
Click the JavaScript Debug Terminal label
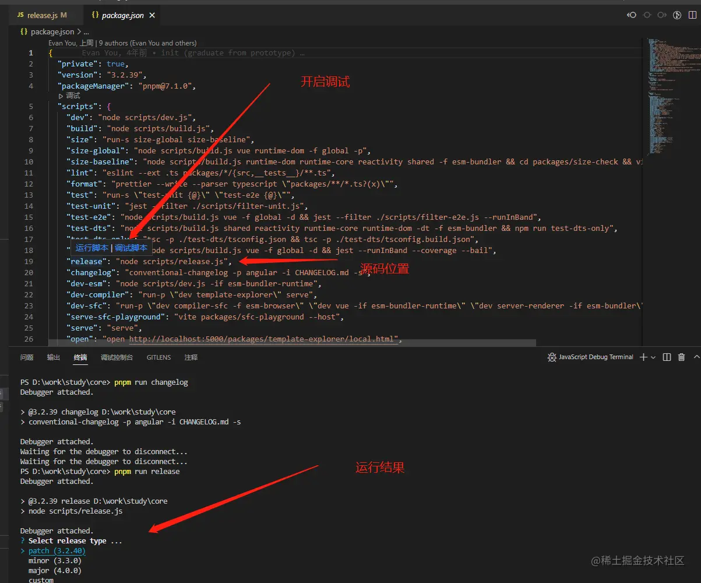click(596, 357)
